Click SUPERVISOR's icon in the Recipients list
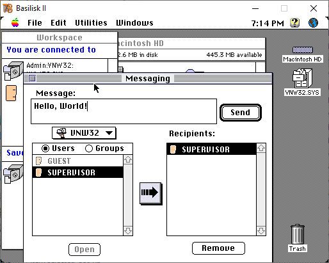The width and height of the screenshot is (329, 263). 173,149
